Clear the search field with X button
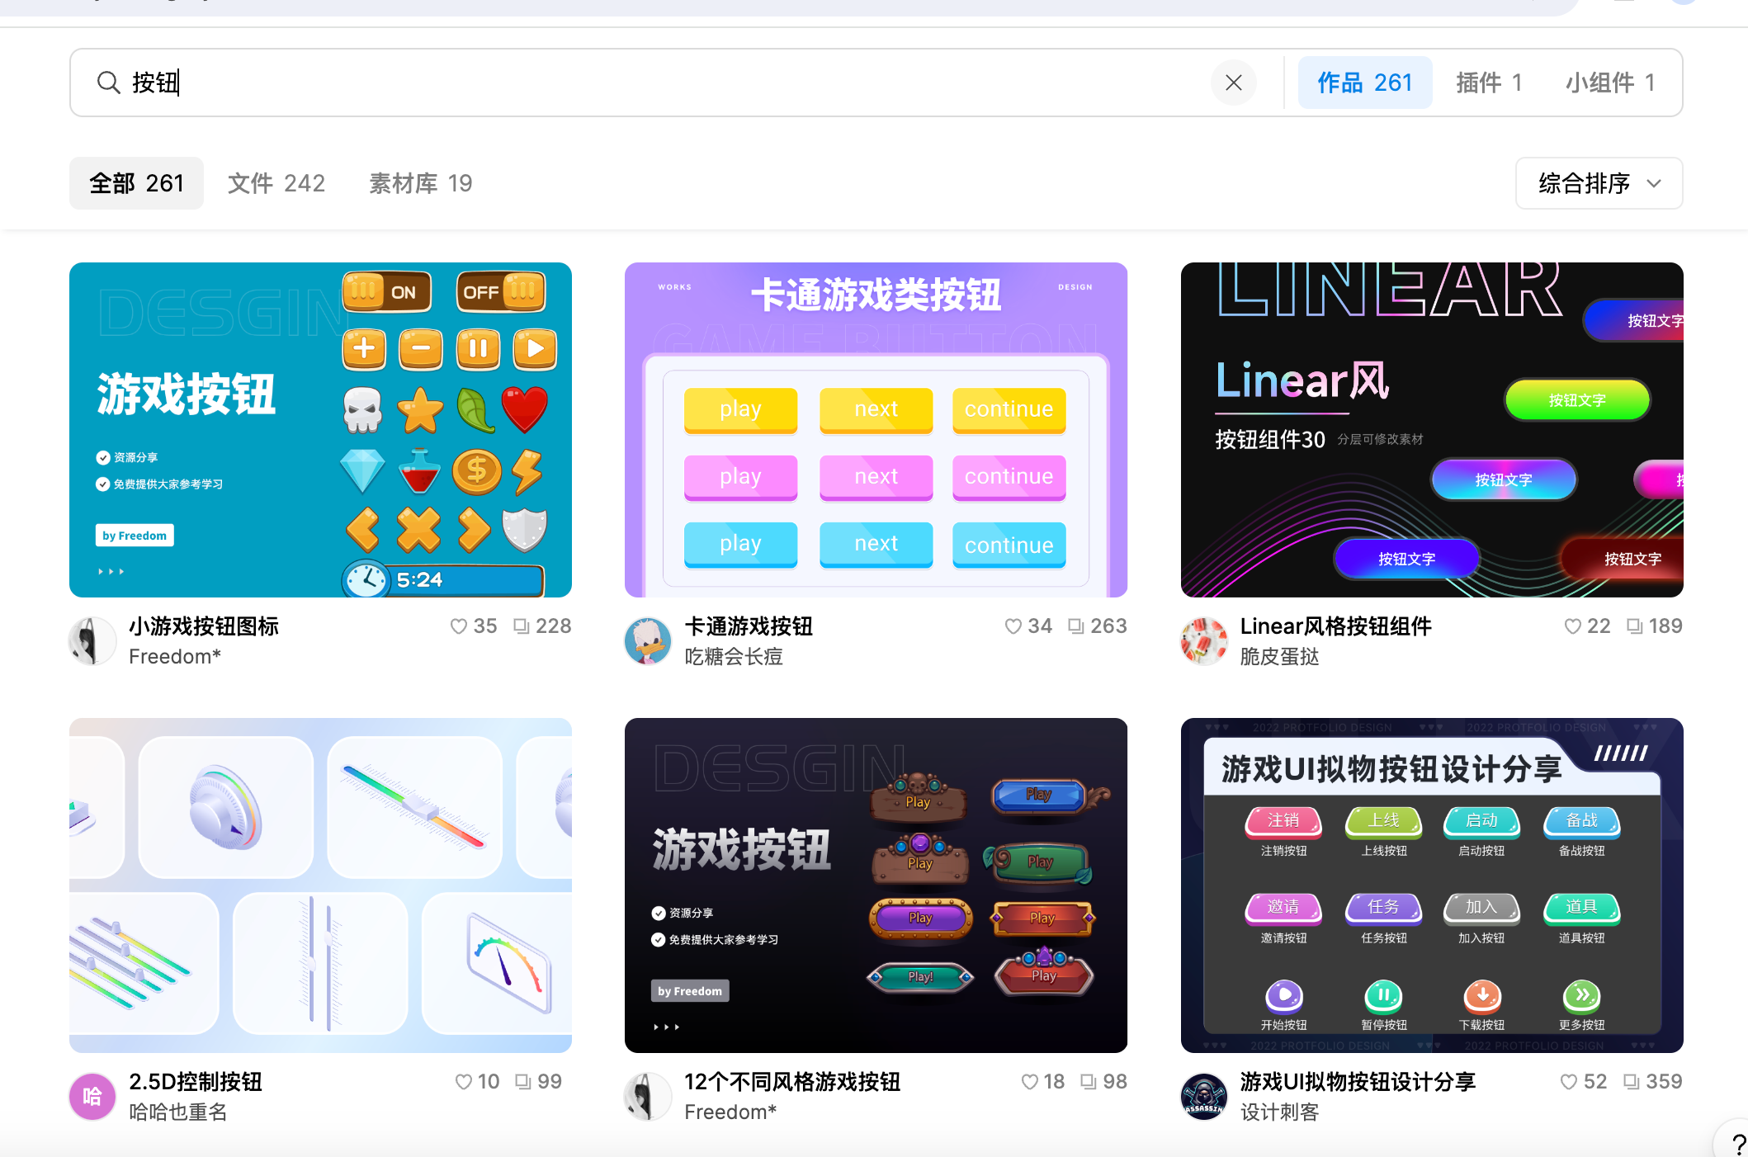 point(1233,83)
